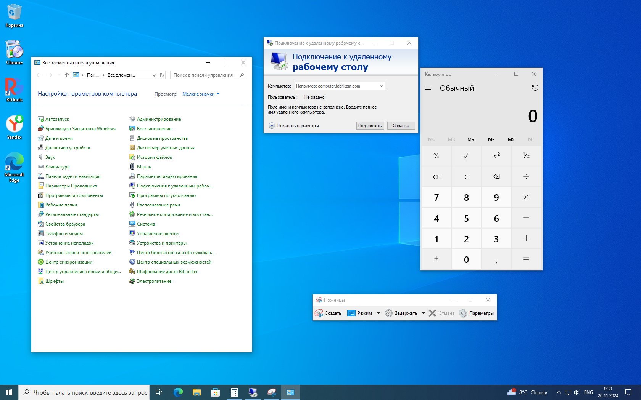Click the up arrow navigation in Control Panel
641x400 pixels.
pos(67,75)
